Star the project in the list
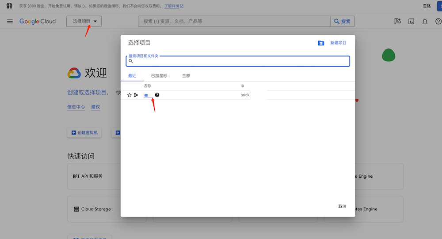 (x=130, y=95)
